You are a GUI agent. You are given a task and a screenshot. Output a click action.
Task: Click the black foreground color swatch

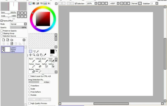[x=52, y=52]
